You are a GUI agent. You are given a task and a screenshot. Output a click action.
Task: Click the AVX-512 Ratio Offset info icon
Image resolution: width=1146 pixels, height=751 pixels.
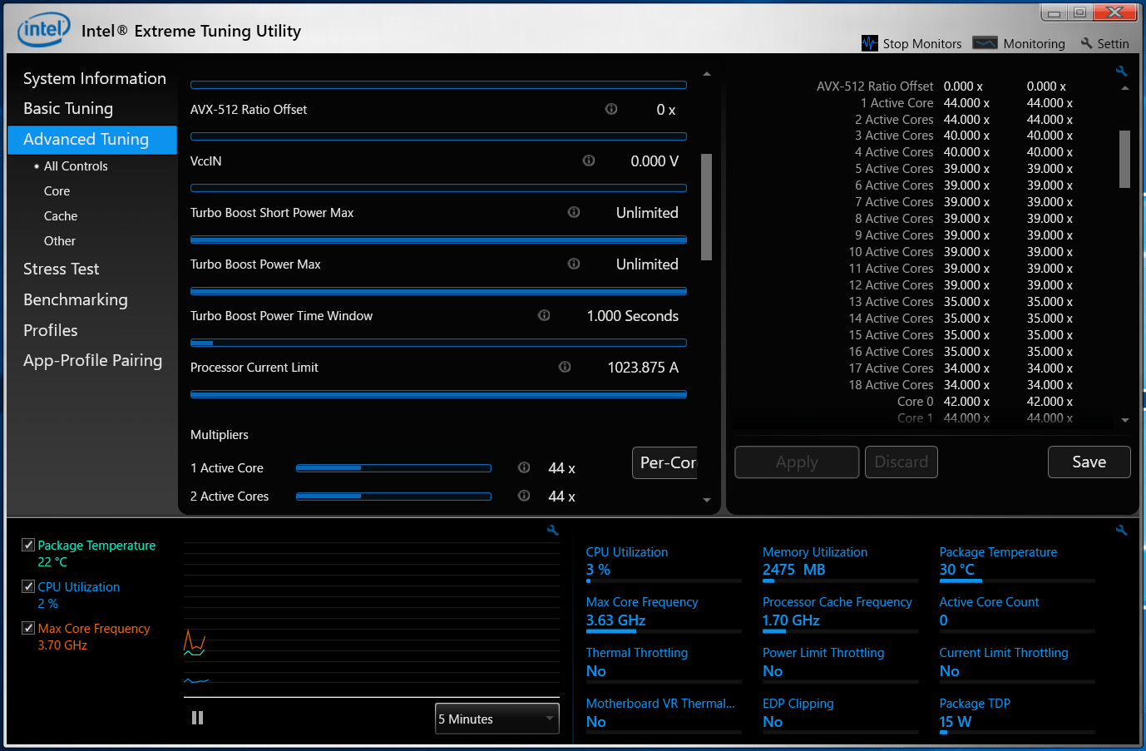click(x=611, y=109)
